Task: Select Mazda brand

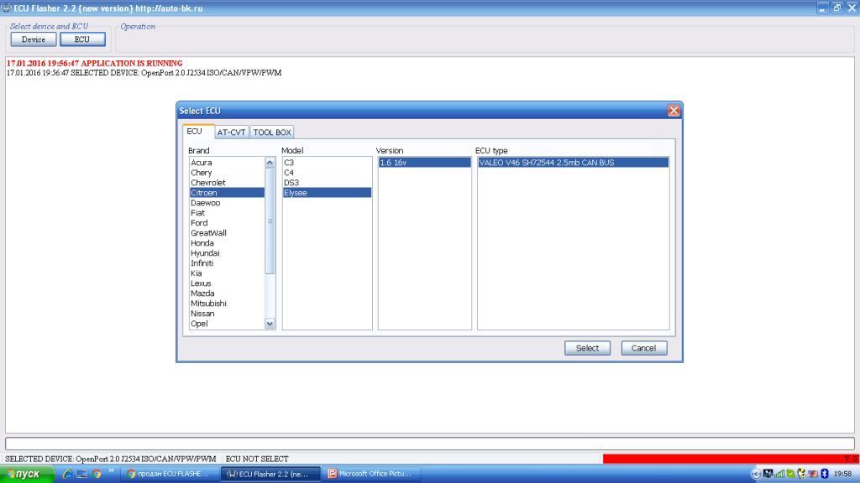Action: (x=227, y=293)
